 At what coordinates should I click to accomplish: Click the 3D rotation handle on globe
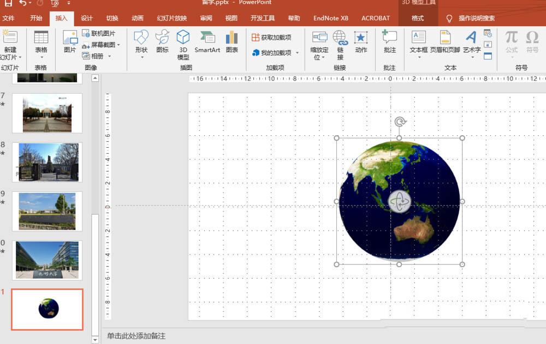[399, 202]
